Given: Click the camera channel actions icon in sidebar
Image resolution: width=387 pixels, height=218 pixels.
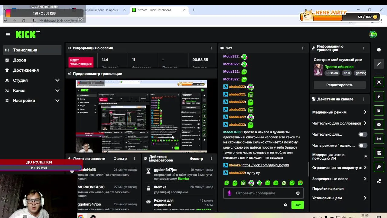Looking at the screenshot, I should (x=379, y=153).
